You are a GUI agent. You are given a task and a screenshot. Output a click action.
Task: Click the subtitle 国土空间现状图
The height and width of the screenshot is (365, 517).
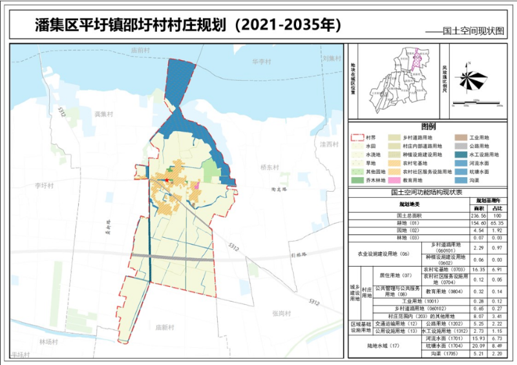(473, 31)
